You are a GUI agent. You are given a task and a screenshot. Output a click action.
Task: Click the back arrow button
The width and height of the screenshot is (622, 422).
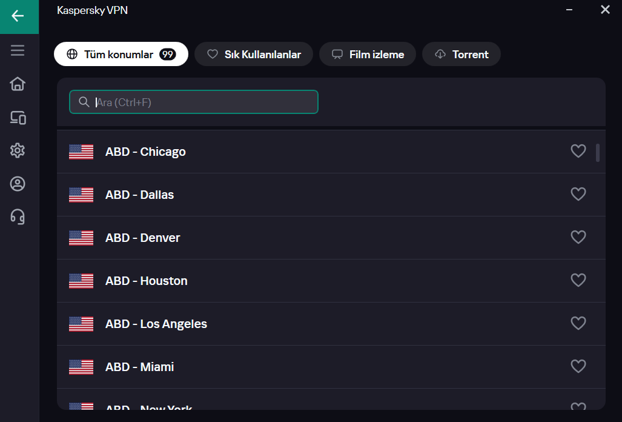18,16
